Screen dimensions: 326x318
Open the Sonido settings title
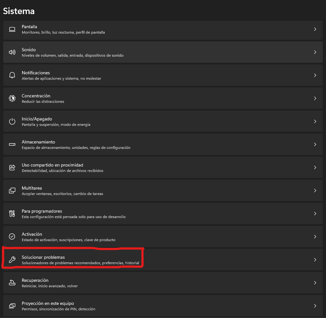pyautogui.click(x=29, y=50)
